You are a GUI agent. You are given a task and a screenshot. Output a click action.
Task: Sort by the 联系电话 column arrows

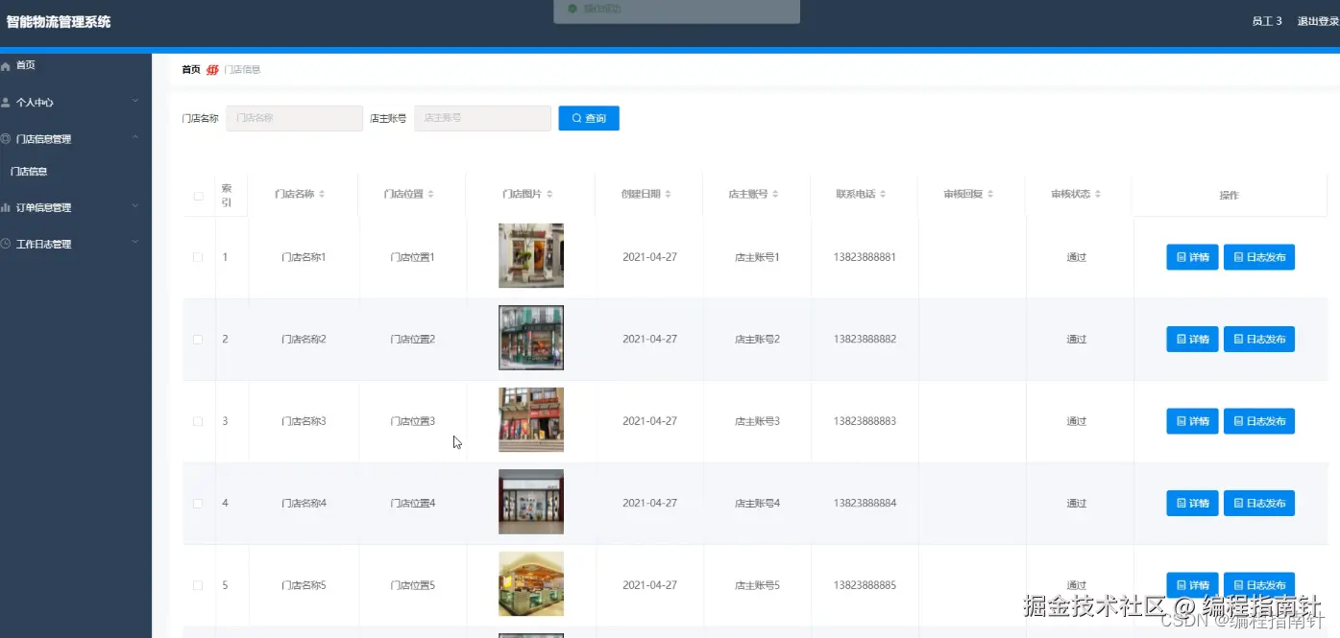coord(883,194)
